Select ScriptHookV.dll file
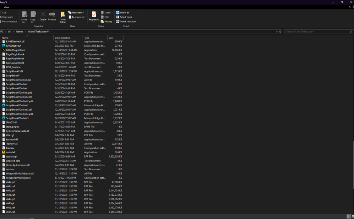Image resolution: width=354 pixels, height=219 pixels. pos(15,71)
